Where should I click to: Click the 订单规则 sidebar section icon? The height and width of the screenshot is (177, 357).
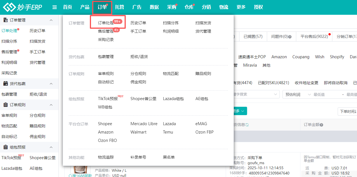(x=5, y=105)
